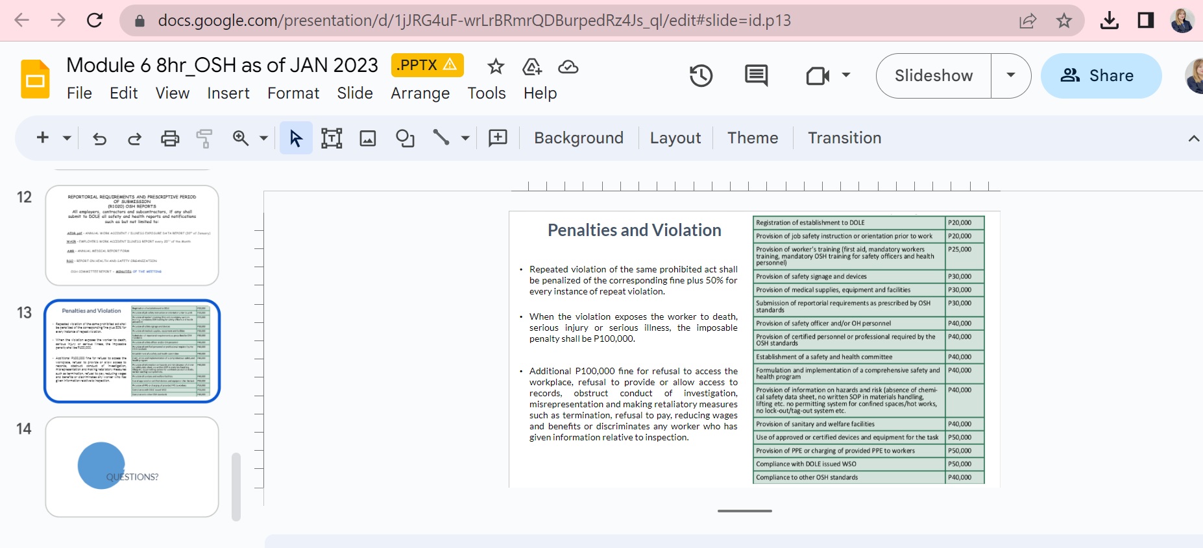Click the Penalties and Violation slide title
The width and height of the screenshot is (1203, 548).
(x=635, y=230)
